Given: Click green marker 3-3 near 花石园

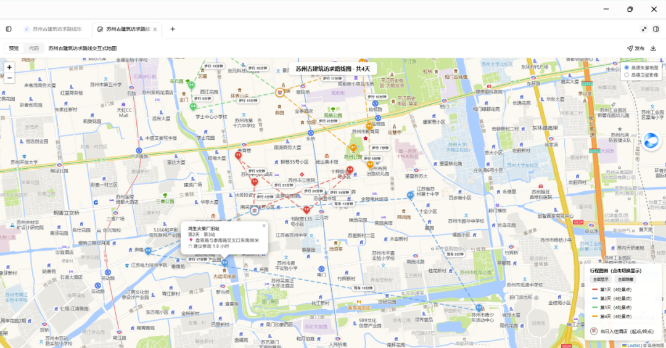Looking at the screenshot, I should point(192,85).
